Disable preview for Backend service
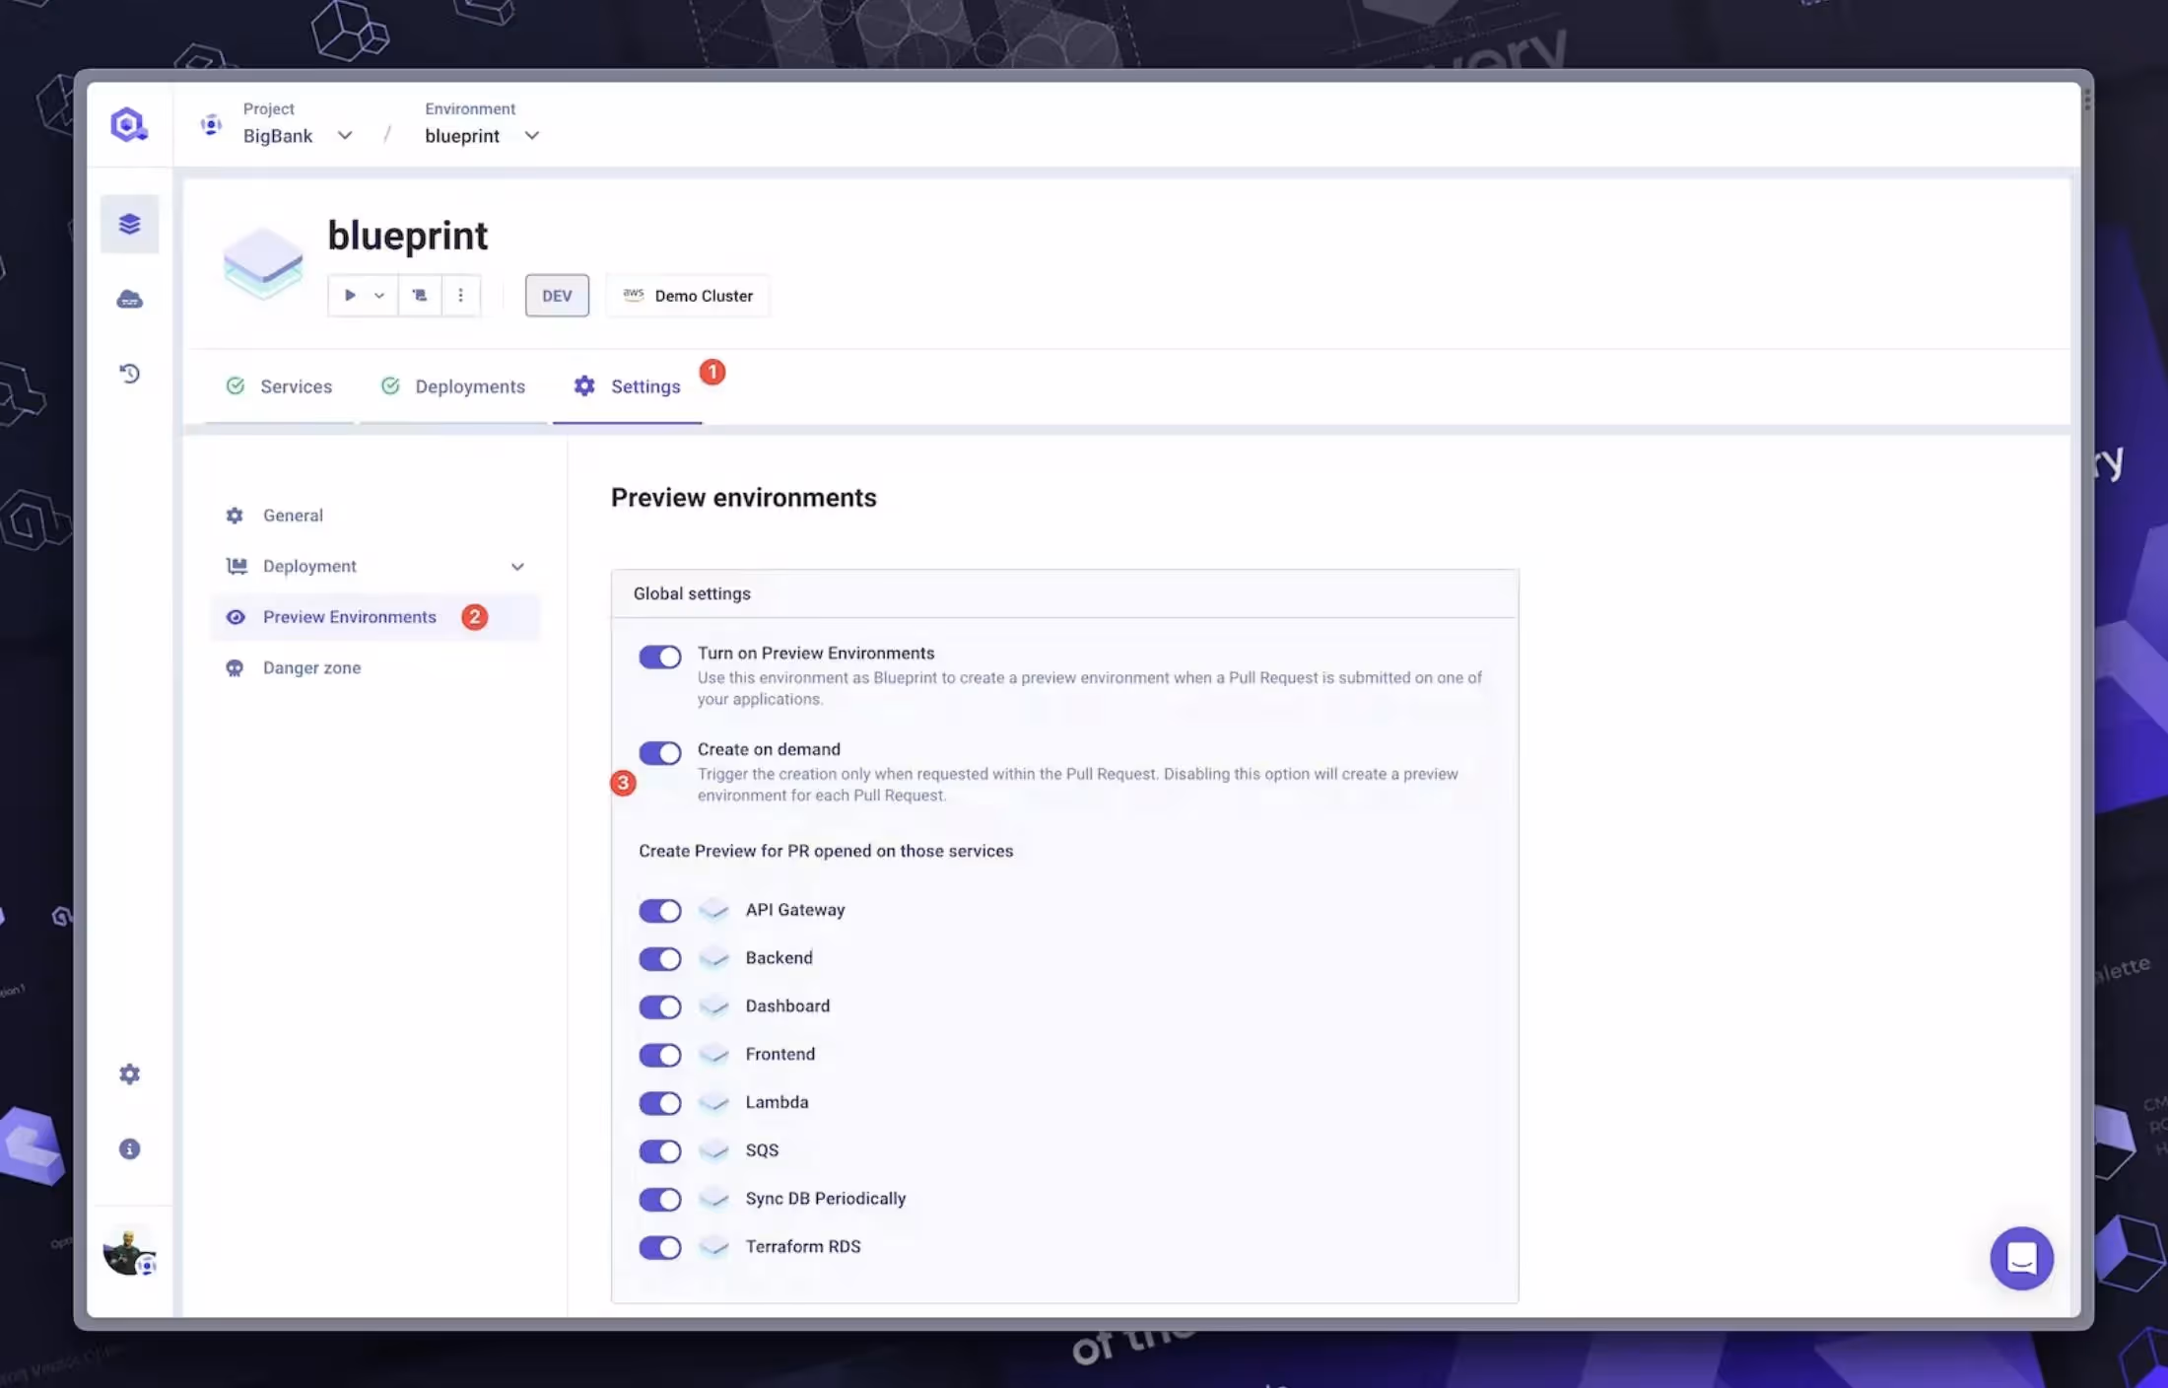Viewport: 2168px width, 1388px height. tap(660, 958)
